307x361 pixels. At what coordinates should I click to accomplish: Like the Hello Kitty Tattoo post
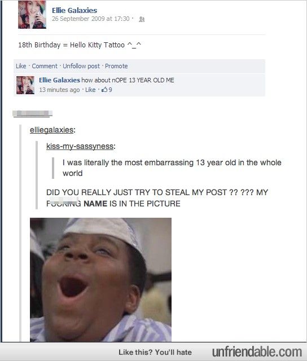click(x=21, y=66)
